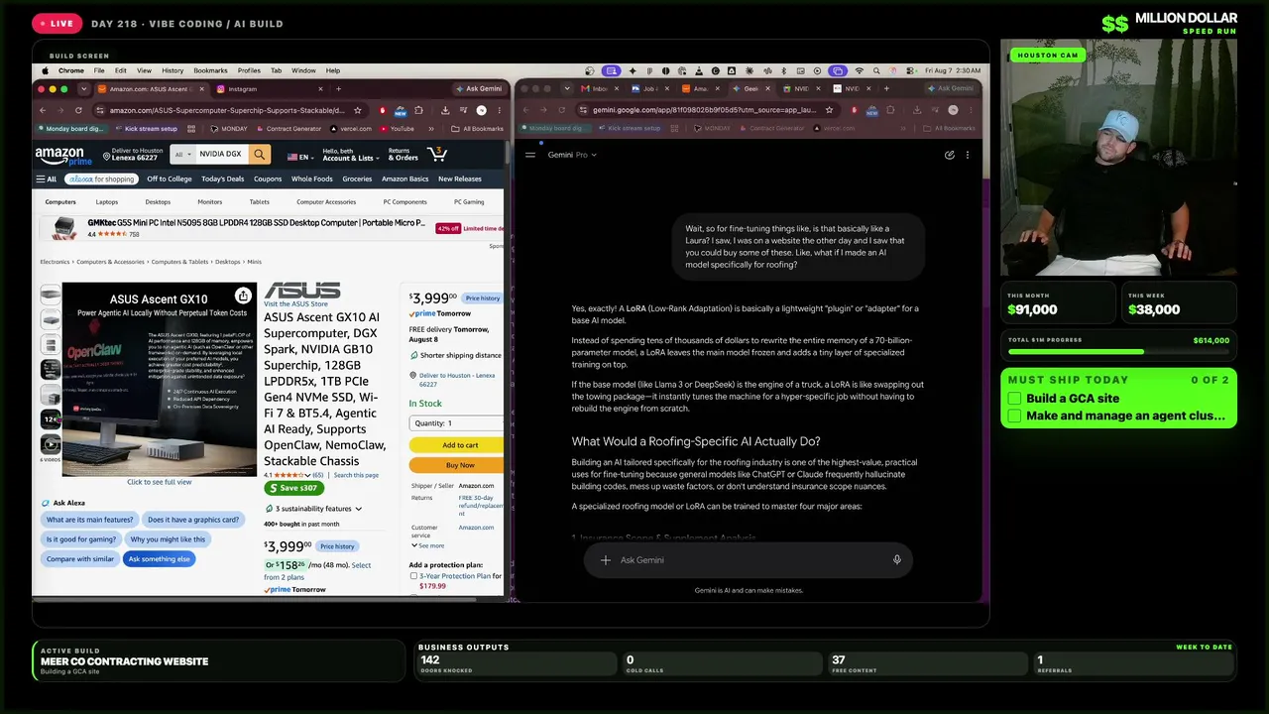Click the Wi-Fi icon in macOS menu bar
The image size is (1269, 714).
(x=859, y=70)
